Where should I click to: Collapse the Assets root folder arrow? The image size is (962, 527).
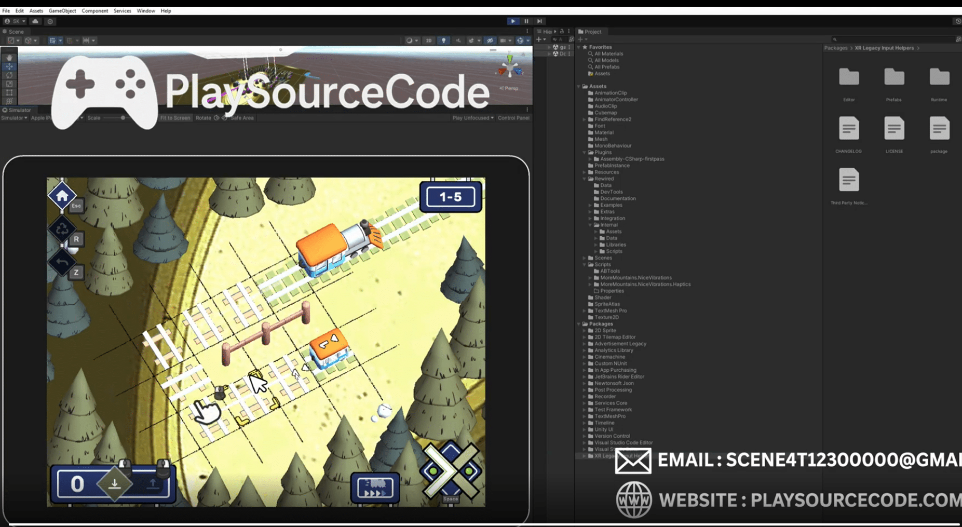pyautogui.click(x=579, y=86)
